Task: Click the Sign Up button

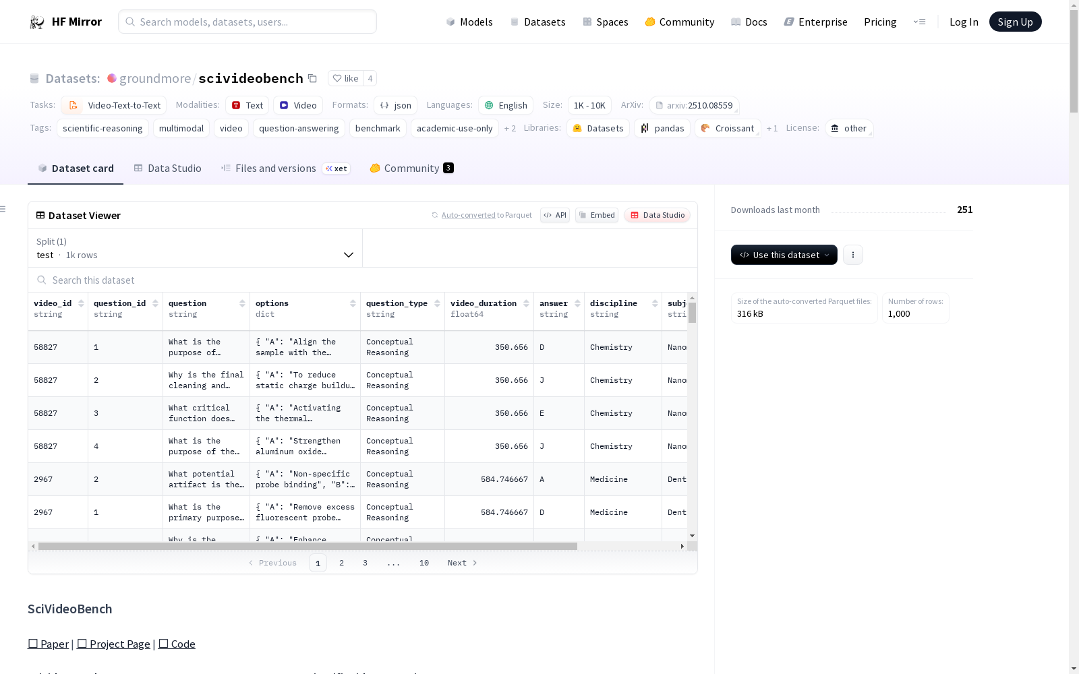Action: pyautogui.click(x=1015, y=22)
